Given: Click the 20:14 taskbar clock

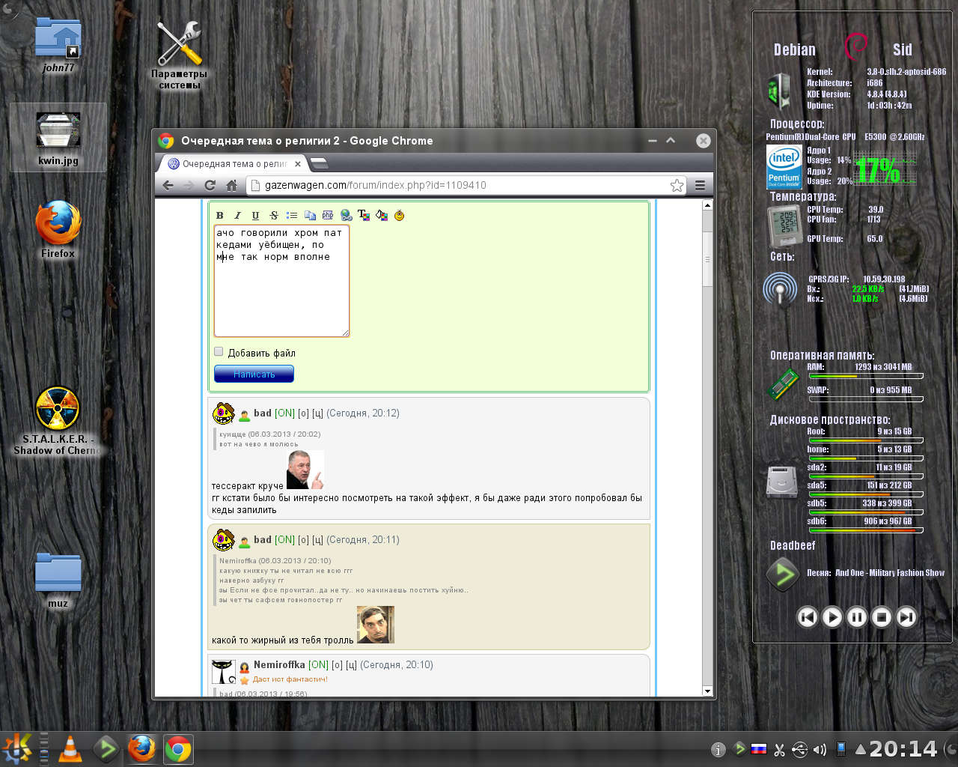Looking at the screenshot, I should point(903,749).
